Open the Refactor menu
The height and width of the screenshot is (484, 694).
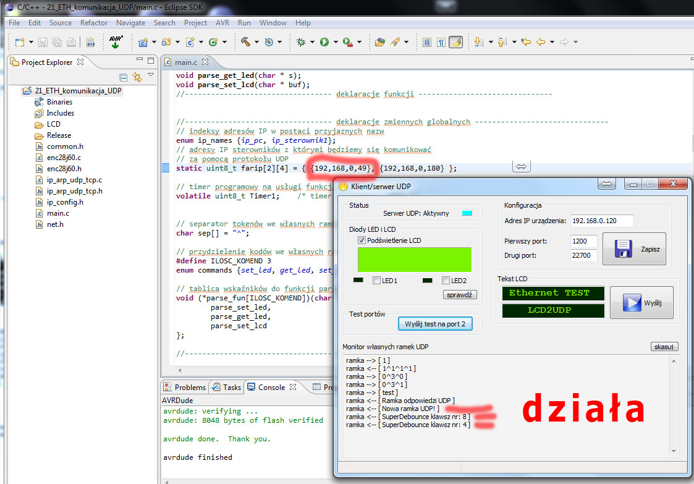[x=94, y=23]
